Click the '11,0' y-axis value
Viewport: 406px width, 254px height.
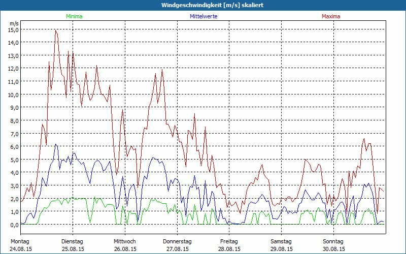tap(14, 82)
